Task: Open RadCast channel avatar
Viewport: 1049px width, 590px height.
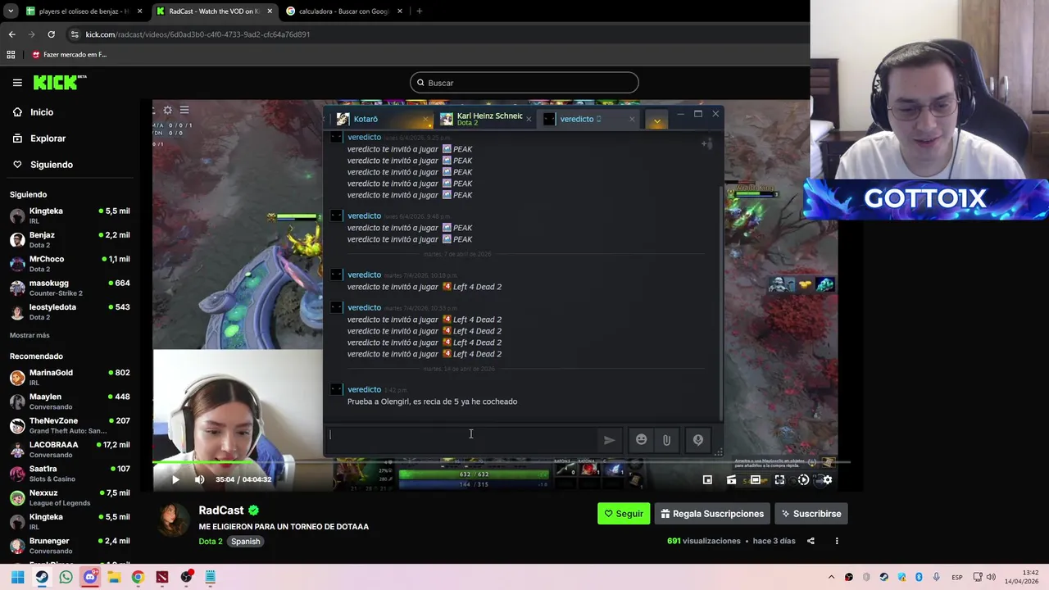Action: (x=174, y=520)
